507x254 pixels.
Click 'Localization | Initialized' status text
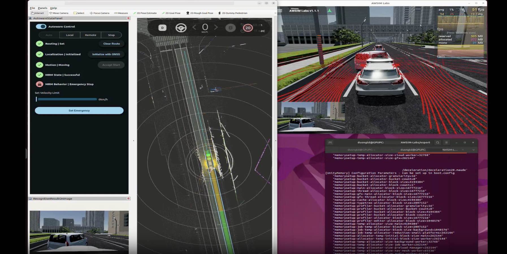(63, 54)
